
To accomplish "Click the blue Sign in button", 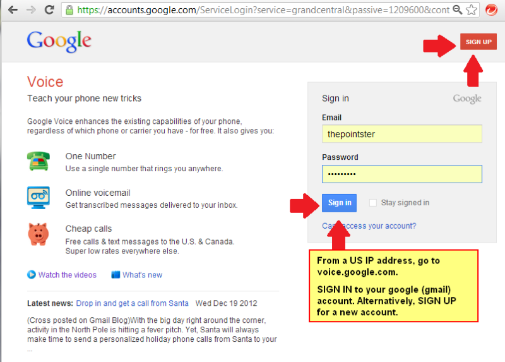I will click(x=339, y=203).
